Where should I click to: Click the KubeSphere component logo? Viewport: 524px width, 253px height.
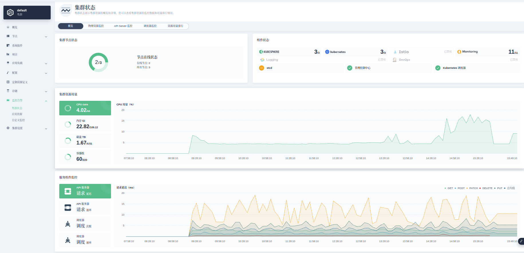(261, 52)
